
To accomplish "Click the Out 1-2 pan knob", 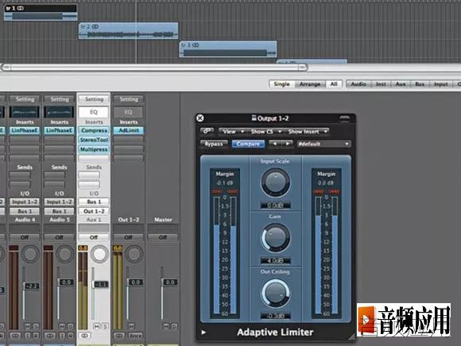I will click(134, 254).
